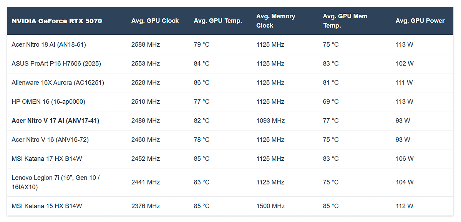Viewport: 461px width, 222px height.
Task: Click the MSI Katana 15 HX B14W name
Action: [47, 206]
